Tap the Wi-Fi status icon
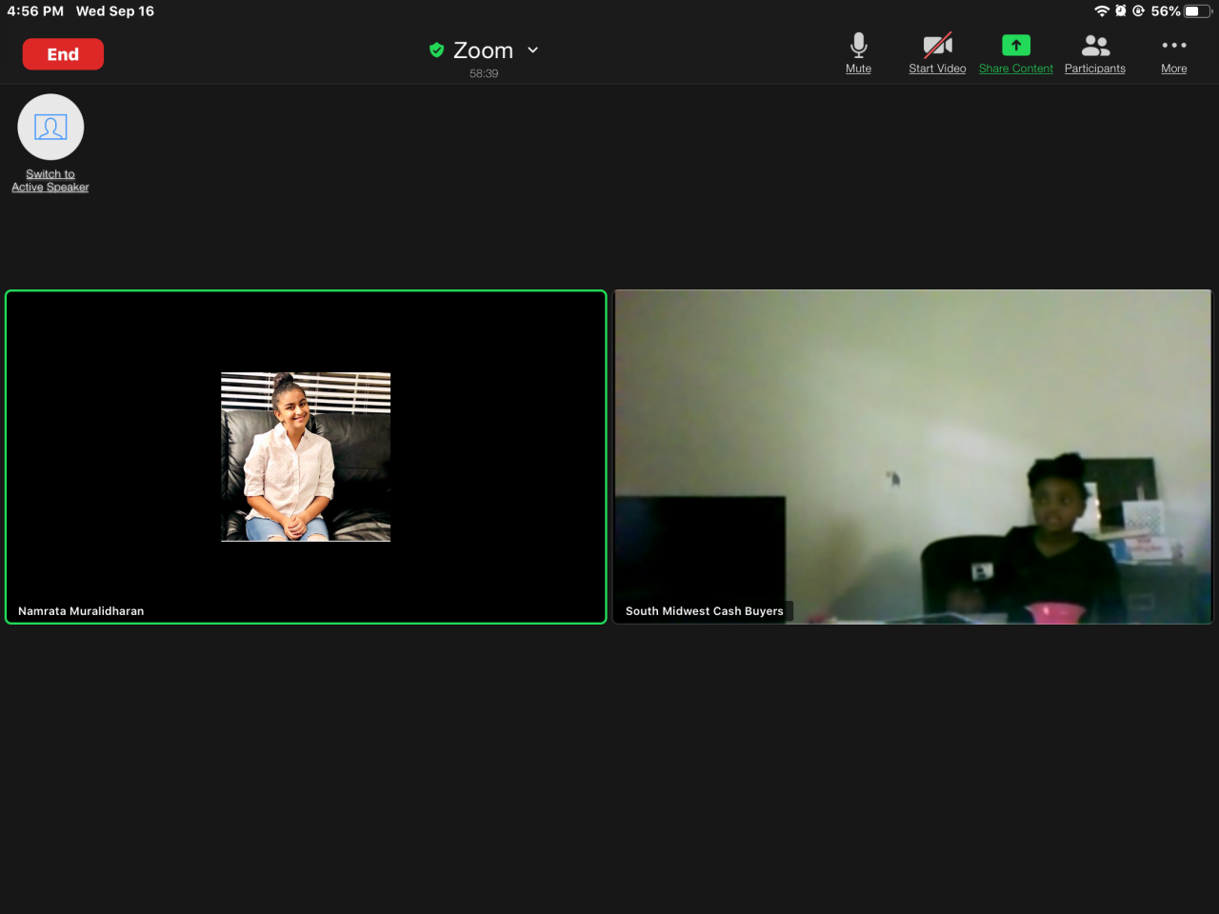 (1102, 11)
